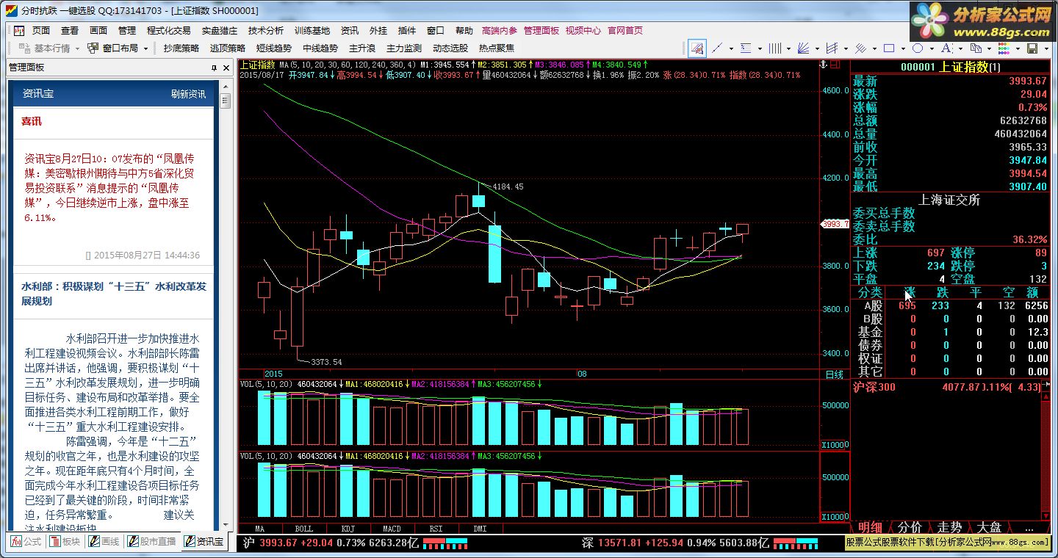Screen dimensions: 1058x558
Task: Select the rectangle drawing tool
Action: tap(889, 48)
